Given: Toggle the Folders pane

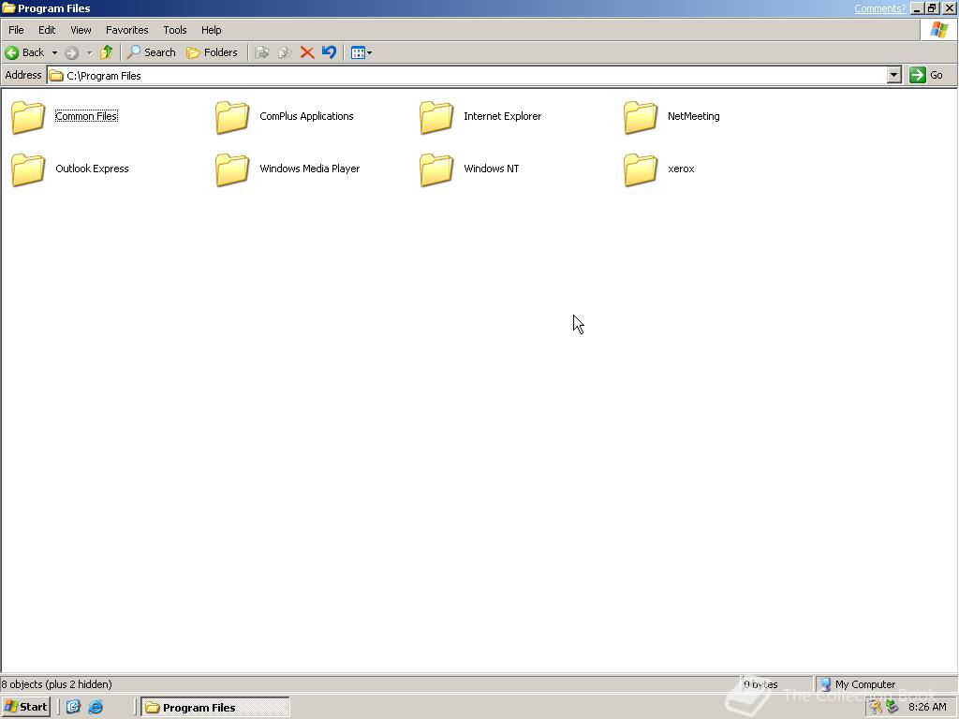Looking at the screenshot, I should [x=212, y=52].
